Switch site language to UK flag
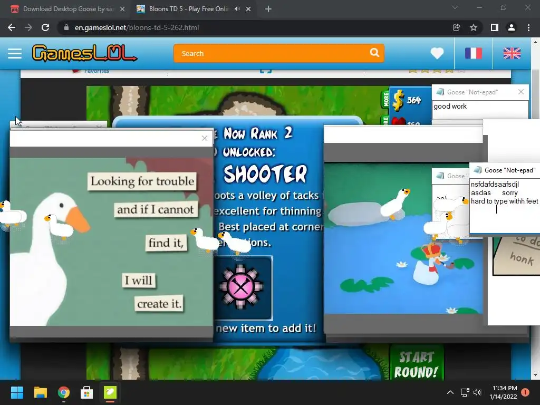The width and height of the screenshot is (540, 405). click(512, 53)
